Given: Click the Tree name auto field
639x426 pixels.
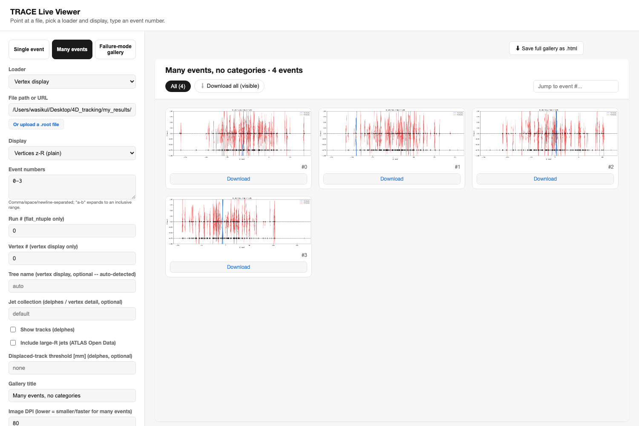Looking at the screenshot, I should point(72,286).
